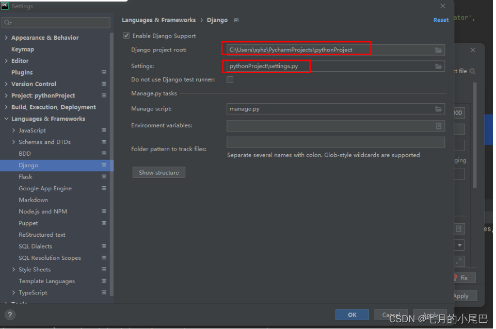The height and width of the screenshot is (329, 496).
Task: Click the project-level icon beside Django breadcrumb
Action: [236, 20]
